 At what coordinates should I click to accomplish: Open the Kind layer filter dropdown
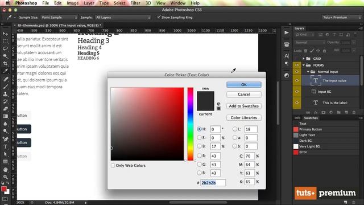click(305, 35)
